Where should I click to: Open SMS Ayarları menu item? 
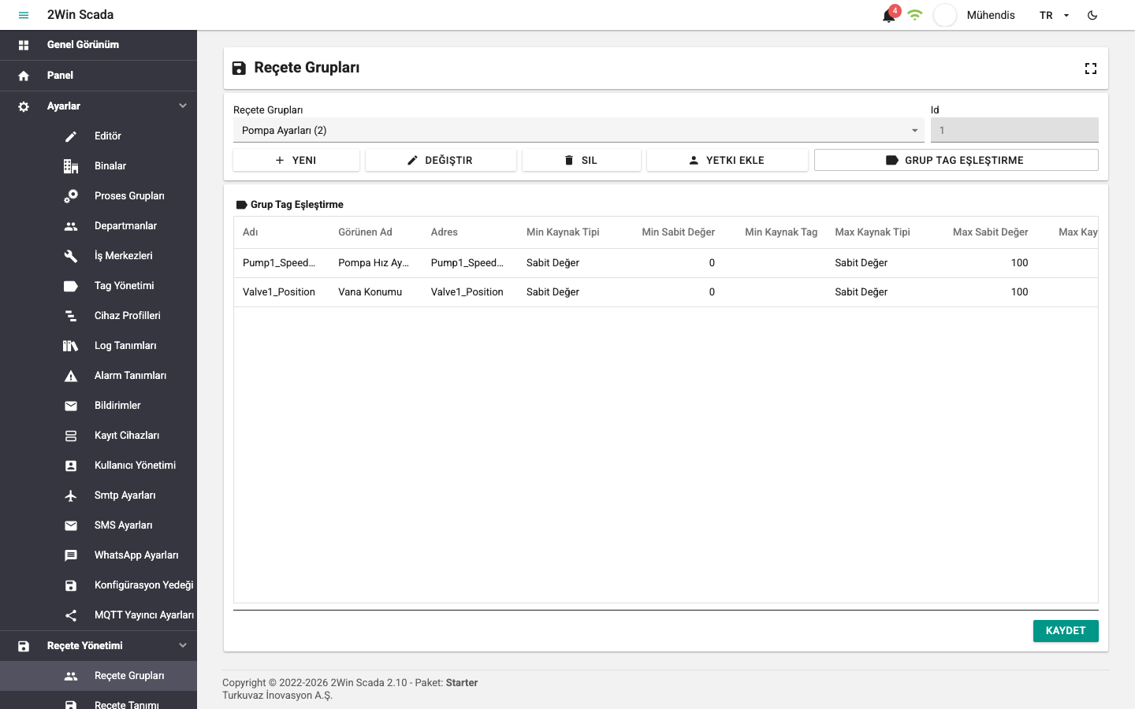point(99,525)
